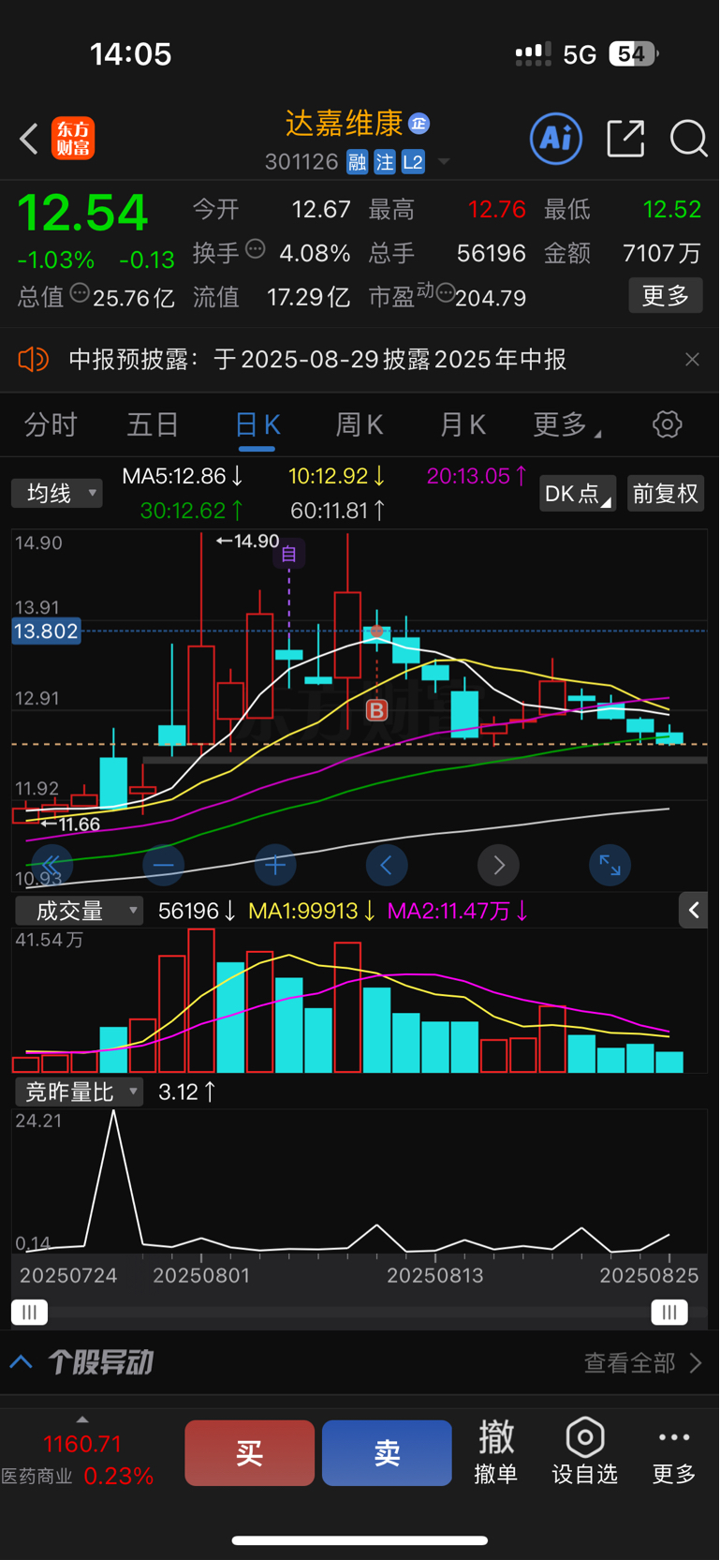Switch to 分时 chart tab
720x1560 pixels.
pos(51,425)
